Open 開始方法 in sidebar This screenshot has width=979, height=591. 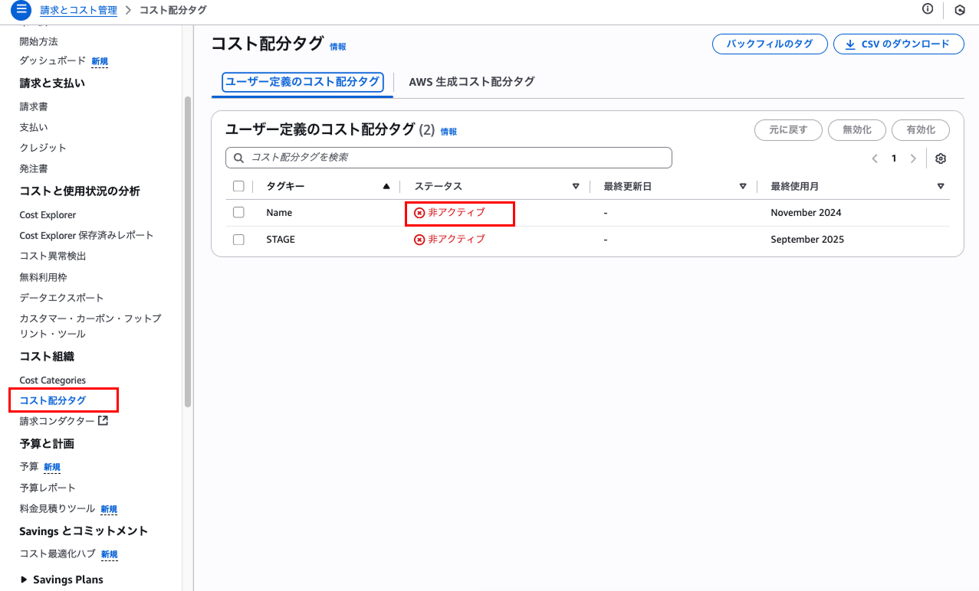coord(38,41)
